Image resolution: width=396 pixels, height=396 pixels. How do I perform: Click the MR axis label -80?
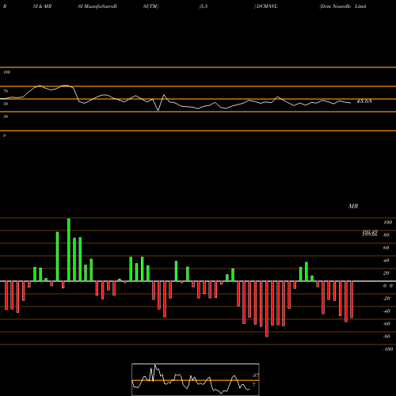386,337
